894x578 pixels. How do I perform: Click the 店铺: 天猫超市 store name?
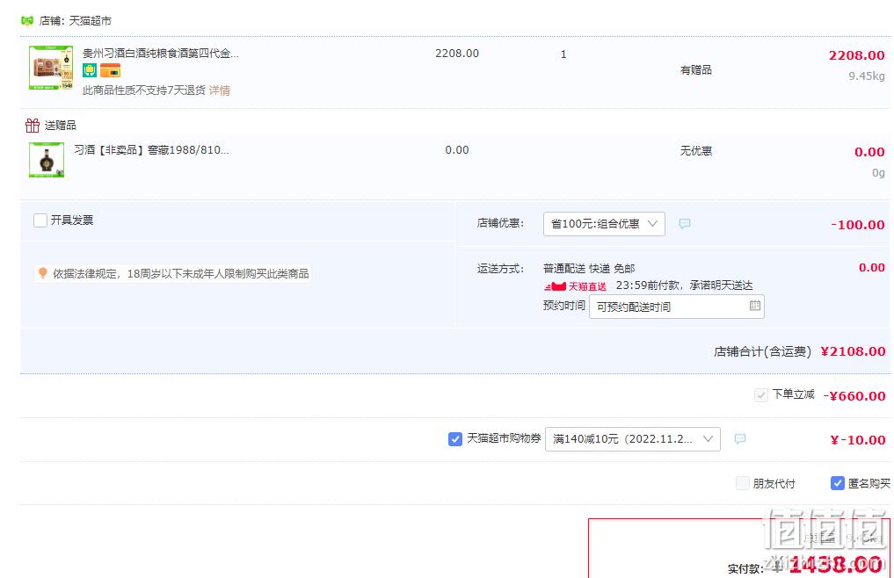pos(76,21)
